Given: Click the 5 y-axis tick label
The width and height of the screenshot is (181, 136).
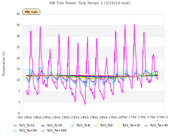Looking at the screenshot, I should click(x=19, y=91).
